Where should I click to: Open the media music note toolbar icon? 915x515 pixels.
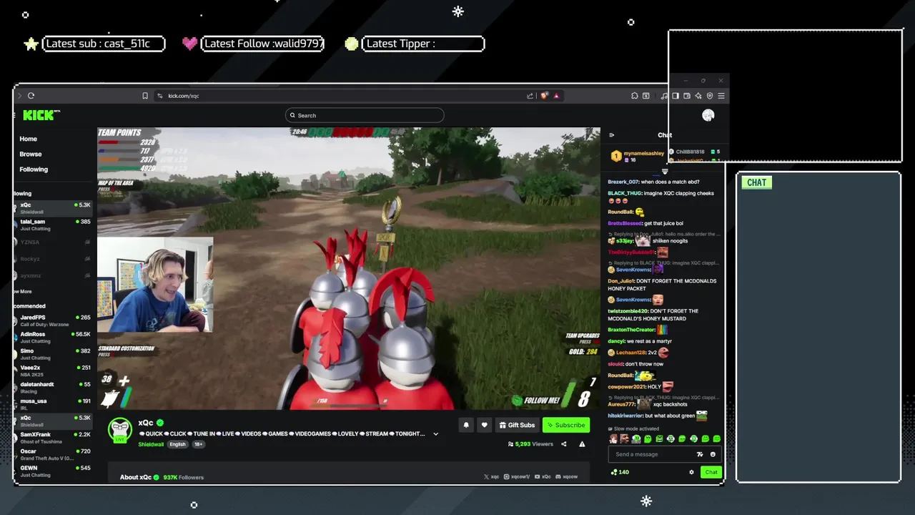tap(663, 96)
